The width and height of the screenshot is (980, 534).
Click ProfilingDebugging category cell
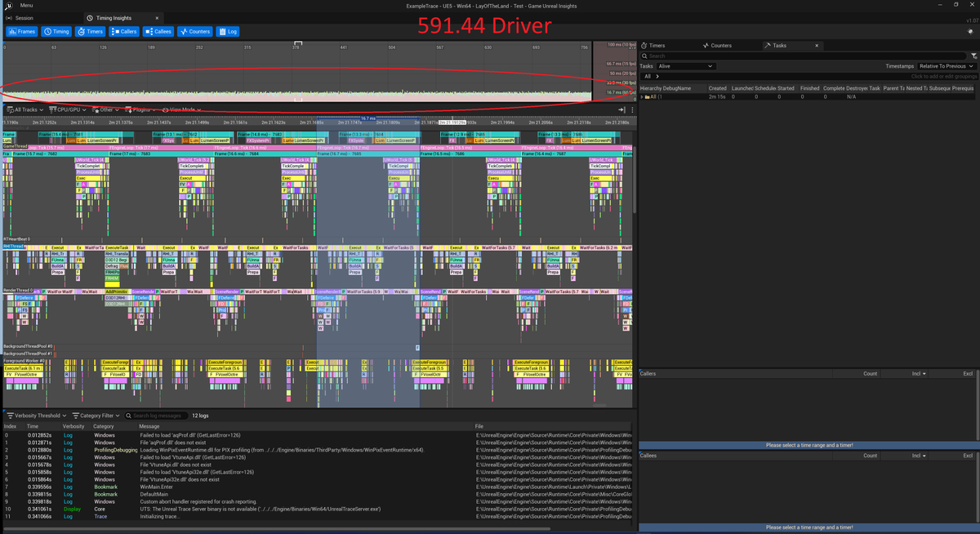tap(115, 450)
